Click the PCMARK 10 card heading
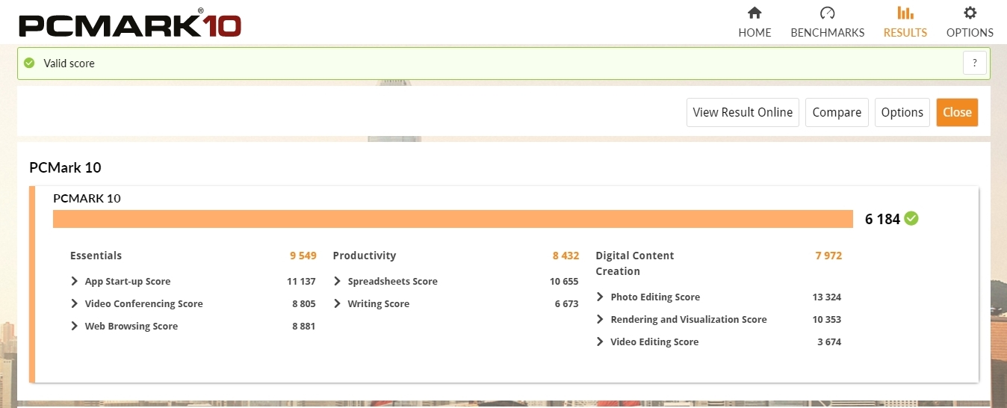 click(x=87, y=199)
